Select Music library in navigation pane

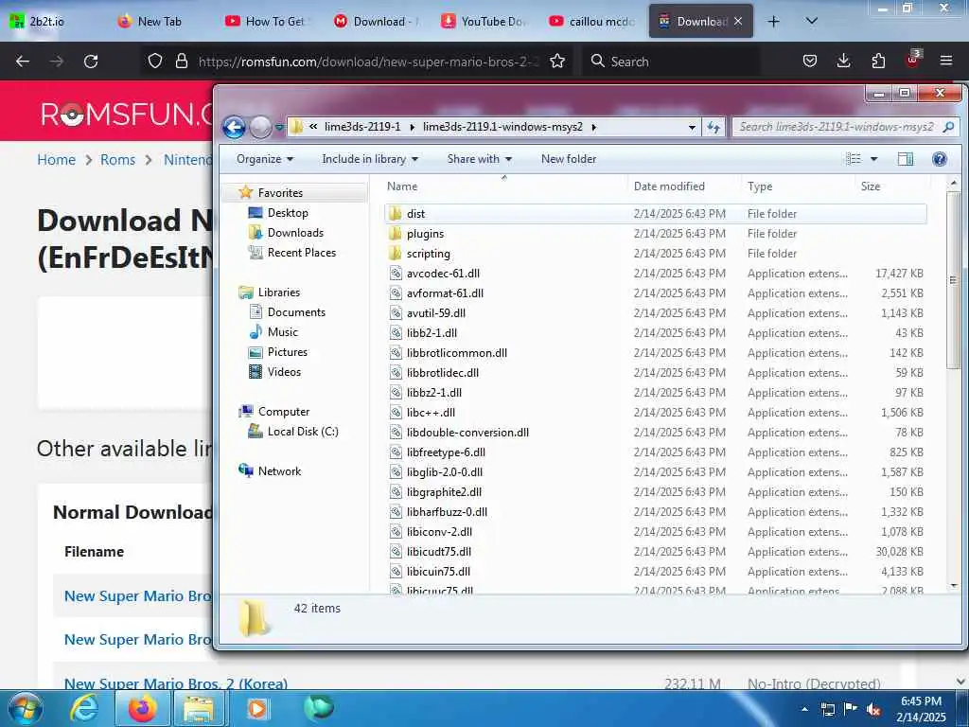pos(282,332)
